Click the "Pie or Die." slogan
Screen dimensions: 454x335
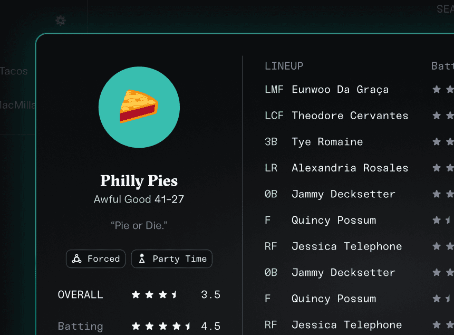tap(139, 225)
